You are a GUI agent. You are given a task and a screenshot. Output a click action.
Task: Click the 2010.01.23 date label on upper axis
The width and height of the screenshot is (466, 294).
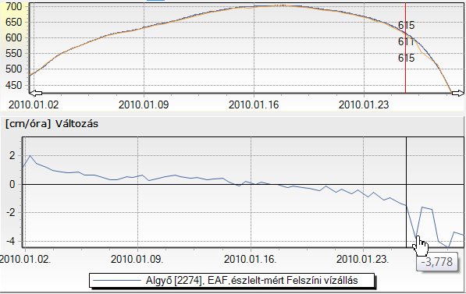(364, 104)
